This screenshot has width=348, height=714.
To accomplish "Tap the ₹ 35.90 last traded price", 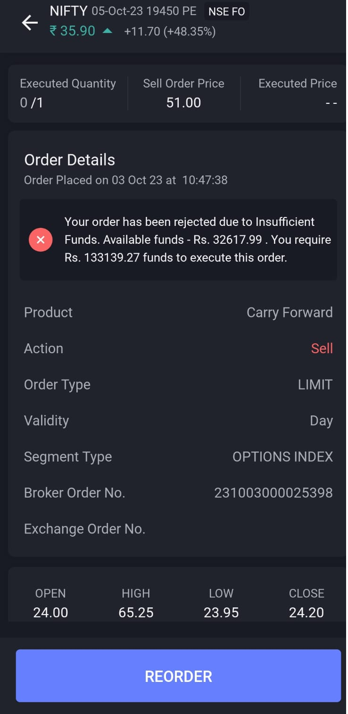I will 72,31.
